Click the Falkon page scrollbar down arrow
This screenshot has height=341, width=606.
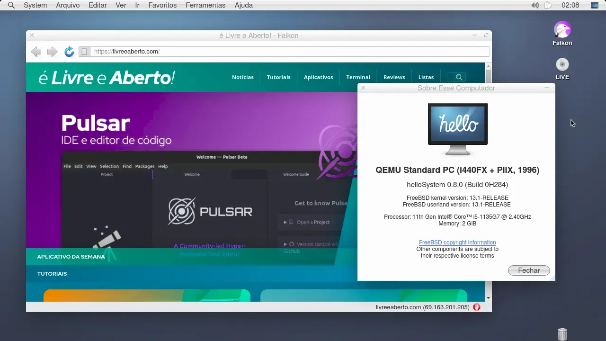pyautogui.click(x=488, y=298)
